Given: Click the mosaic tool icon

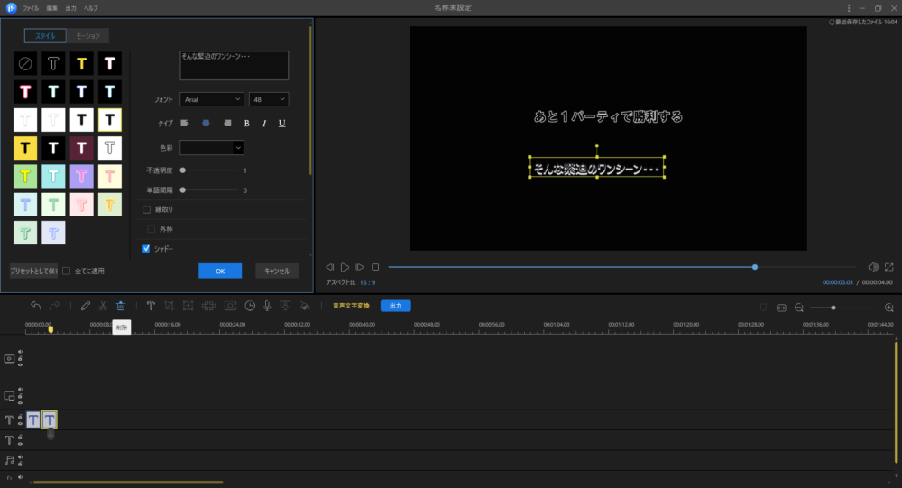Looking at the screenshot, I should click(x=209, y=306).
